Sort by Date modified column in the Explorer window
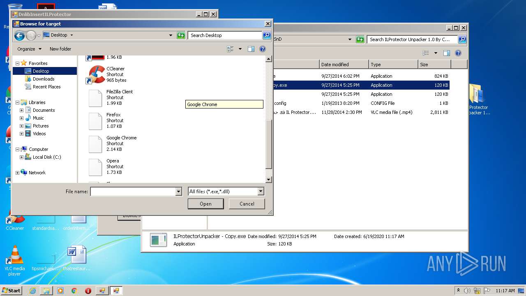Image resolution: width=526 pixels, height=296 pixels. 344,65
